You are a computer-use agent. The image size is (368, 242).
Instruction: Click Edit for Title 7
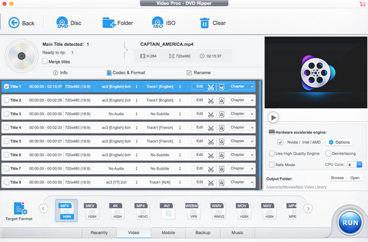click(200, 168)
